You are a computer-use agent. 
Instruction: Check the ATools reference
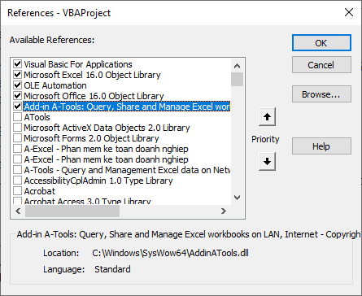18,117
